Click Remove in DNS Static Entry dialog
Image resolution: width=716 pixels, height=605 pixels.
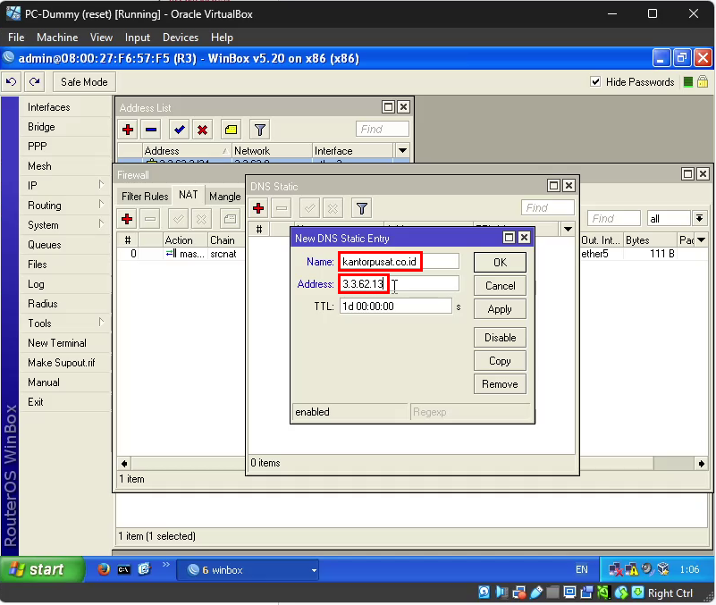pyautogui.click(x=500, y=384)
